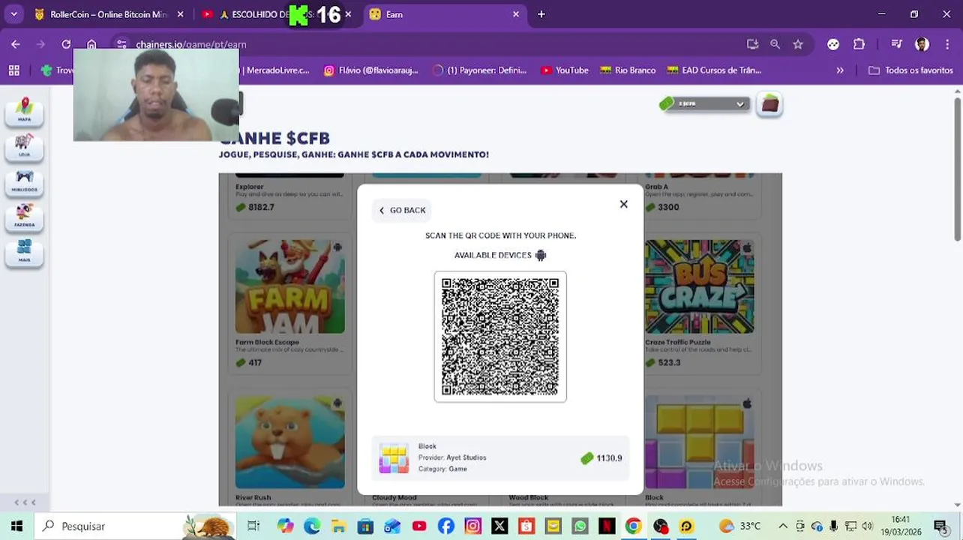Click the Android available device icon
963x540 pixels.
(540, 255)
